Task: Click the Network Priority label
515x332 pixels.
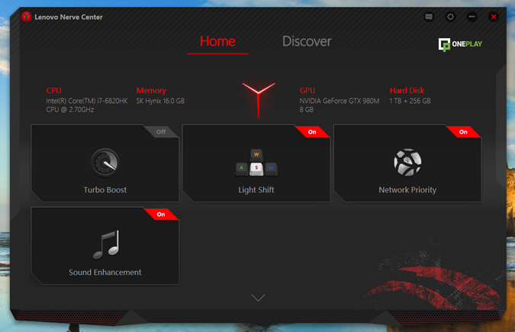Action: click(407, 190)
